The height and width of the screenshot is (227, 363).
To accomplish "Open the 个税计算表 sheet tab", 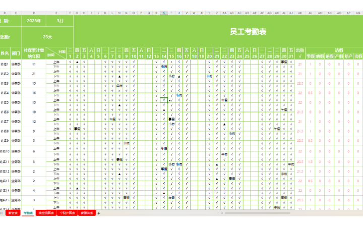I will [68, 213].
